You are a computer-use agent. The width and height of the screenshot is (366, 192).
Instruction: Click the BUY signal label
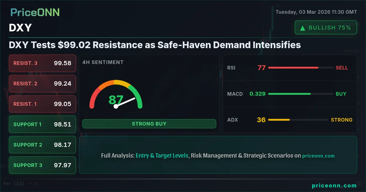click(341, 94)
